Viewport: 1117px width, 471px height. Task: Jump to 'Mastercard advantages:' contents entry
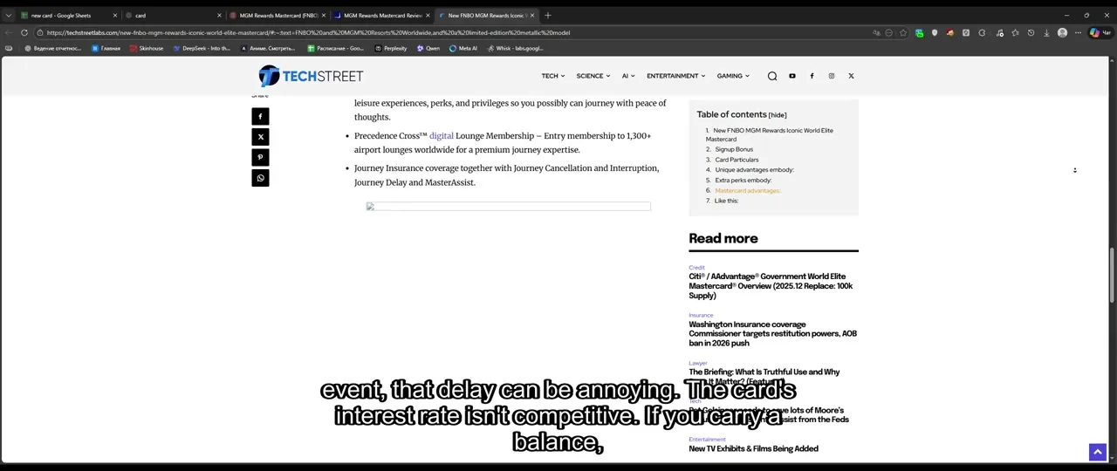click(747, 190)
